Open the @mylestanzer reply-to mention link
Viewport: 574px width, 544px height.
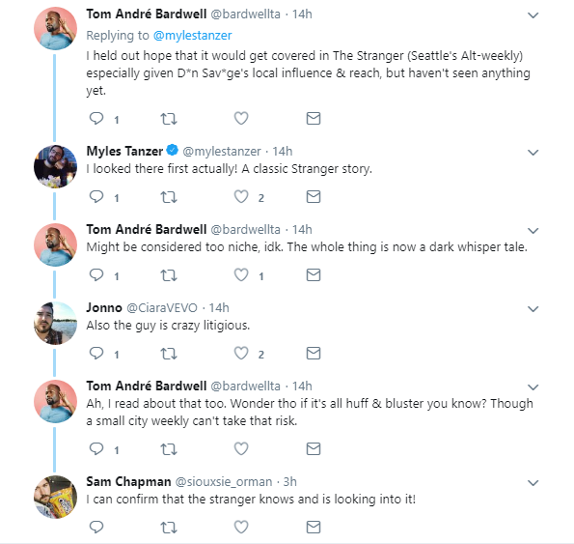coord(193,36)
